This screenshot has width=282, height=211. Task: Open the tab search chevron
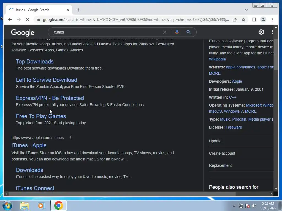pos(246,10)
